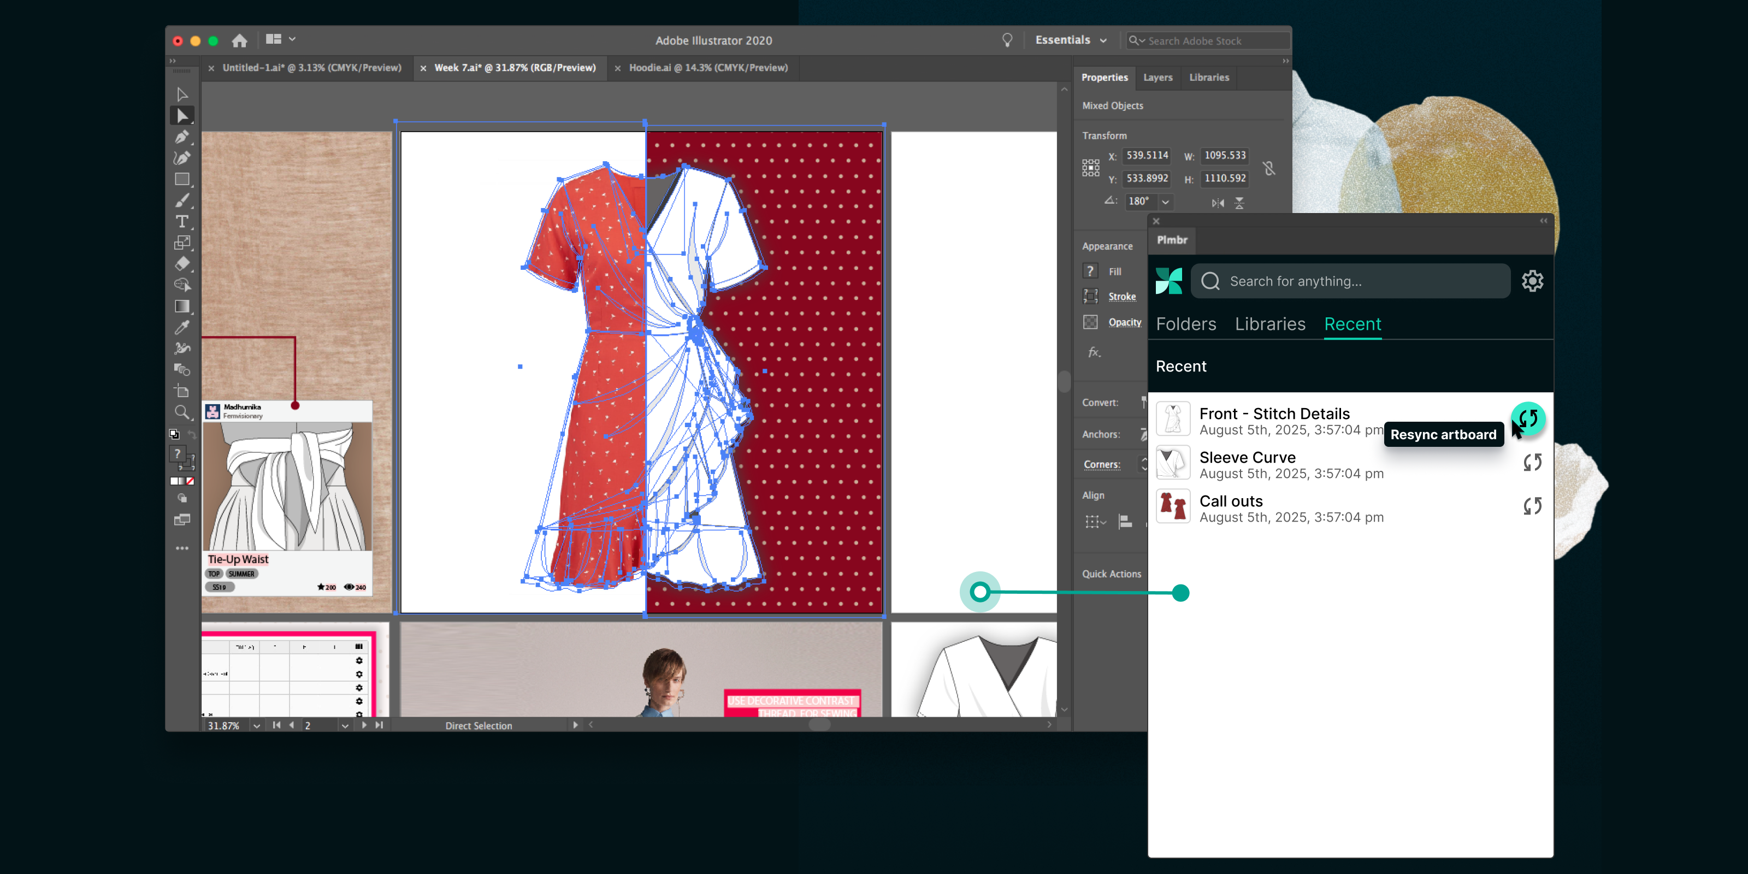The width and height of the screenshot is (1748, 874).
Task: Open the artboard number dropdown
Action: [x=345, y=725]
